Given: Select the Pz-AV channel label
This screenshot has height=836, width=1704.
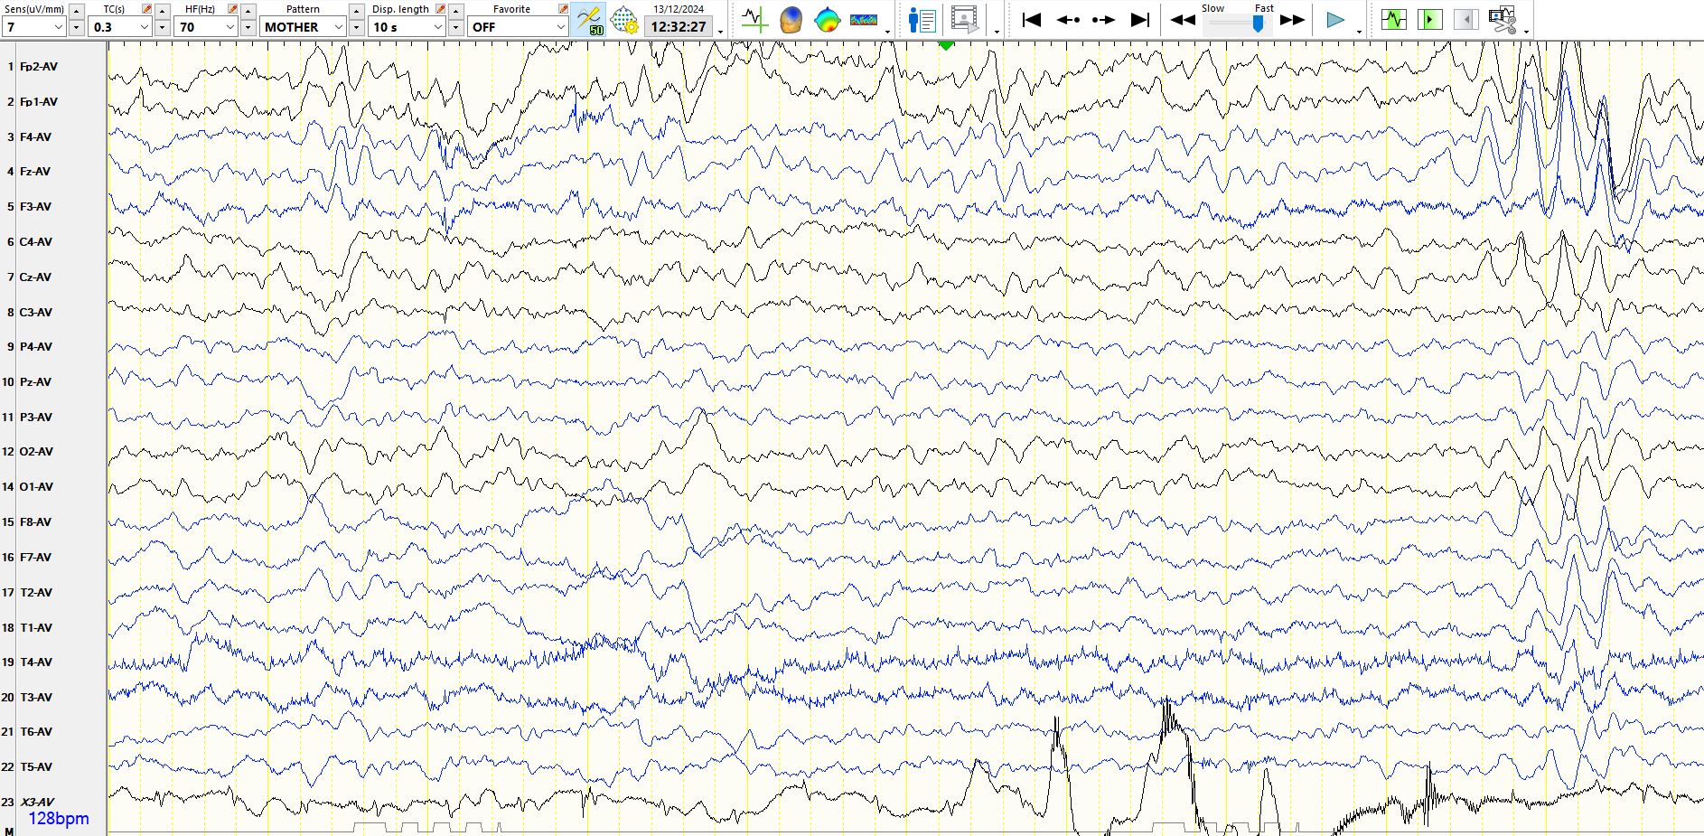Looking at the screenshot, I should pos(35,382).
